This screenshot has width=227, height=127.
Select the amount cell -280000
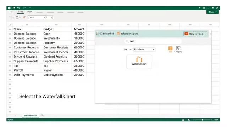click(x=79, y=66)
